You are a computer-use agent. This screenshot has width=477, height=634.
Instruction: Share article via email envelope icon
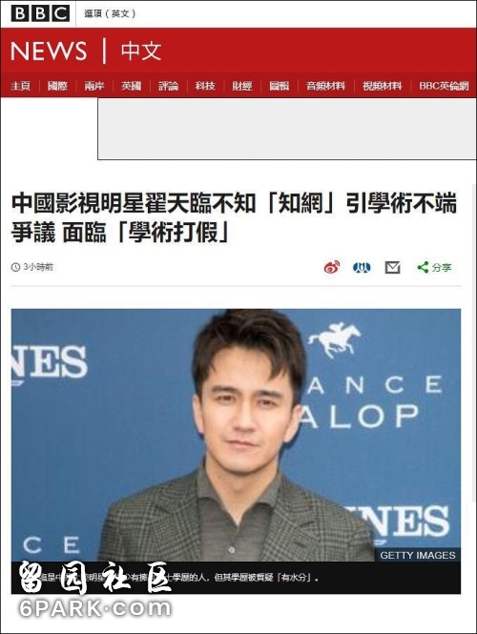[x=392, y=267]
